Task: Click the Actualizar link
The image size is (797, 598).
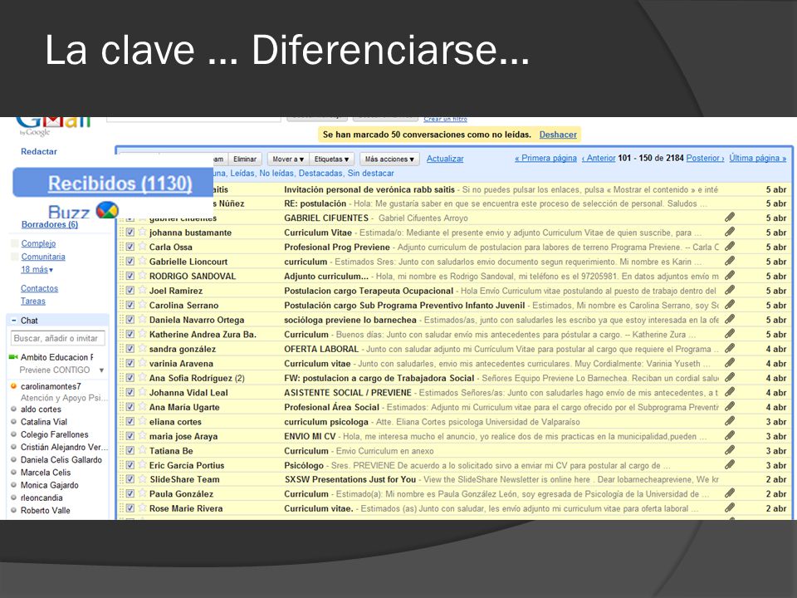Action: click(445, 159)
